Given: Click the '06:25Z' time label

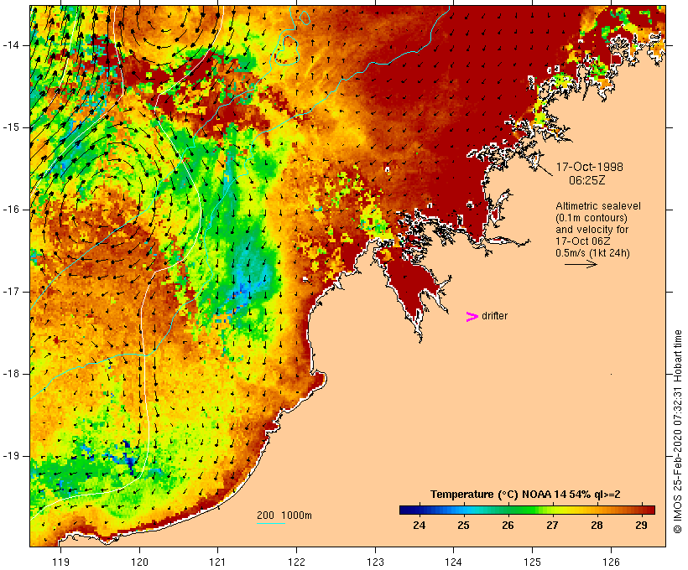Looking at the screenshot, I should [587, 180].
